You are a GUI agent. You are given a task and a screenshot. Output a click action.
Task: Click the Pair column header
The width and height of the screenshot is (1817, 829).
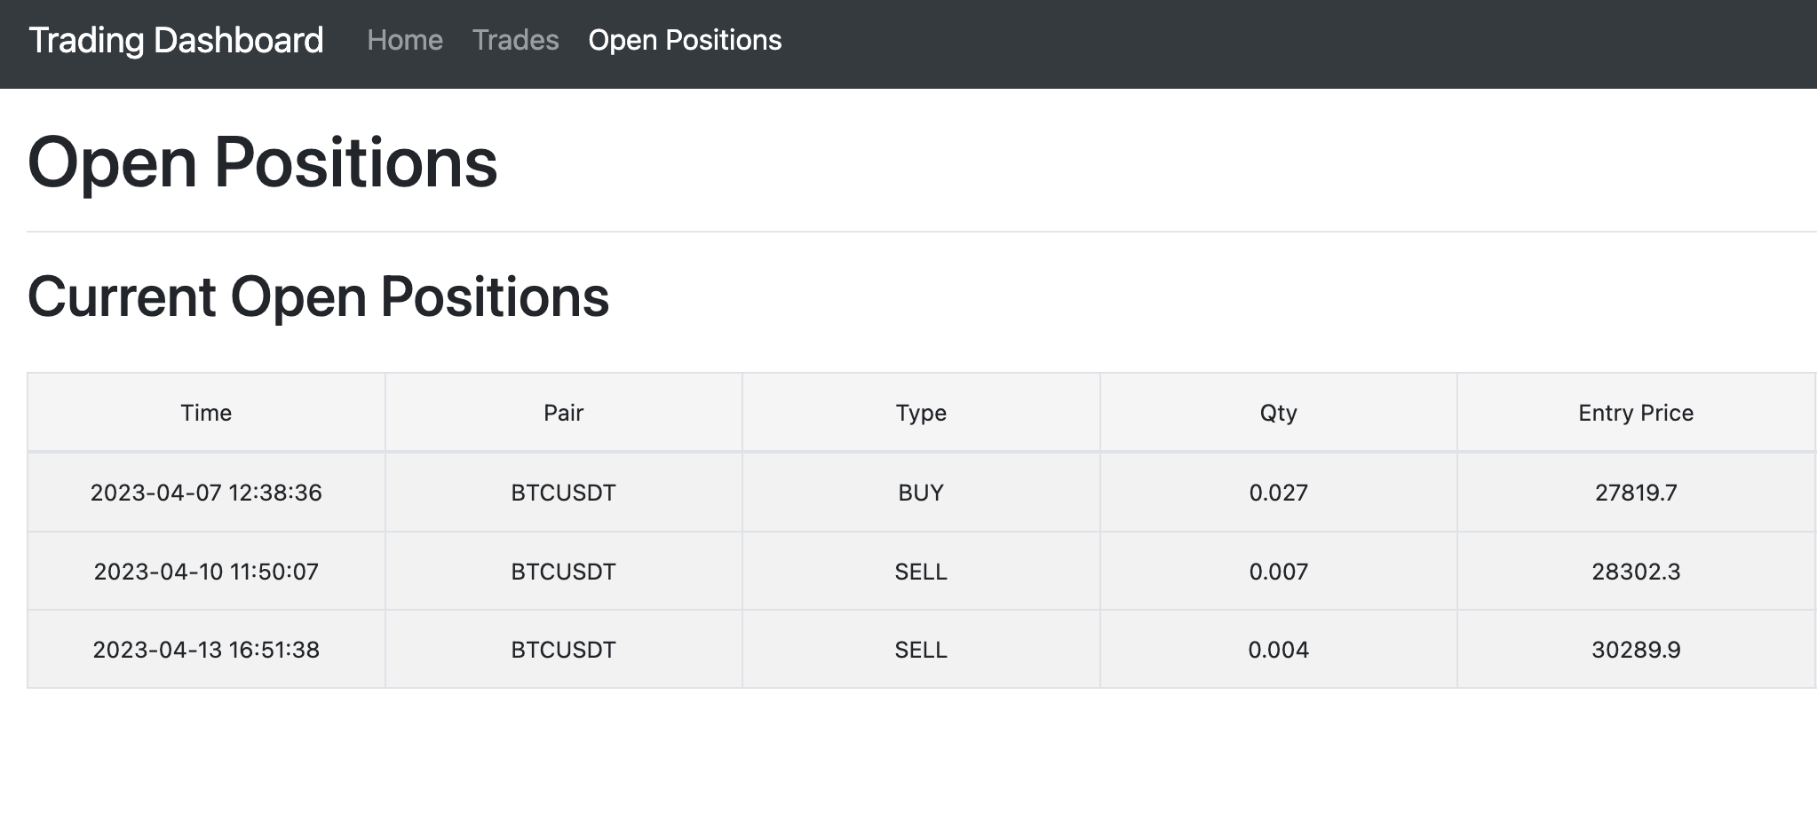pyautogui.click(x=563, y=413)
